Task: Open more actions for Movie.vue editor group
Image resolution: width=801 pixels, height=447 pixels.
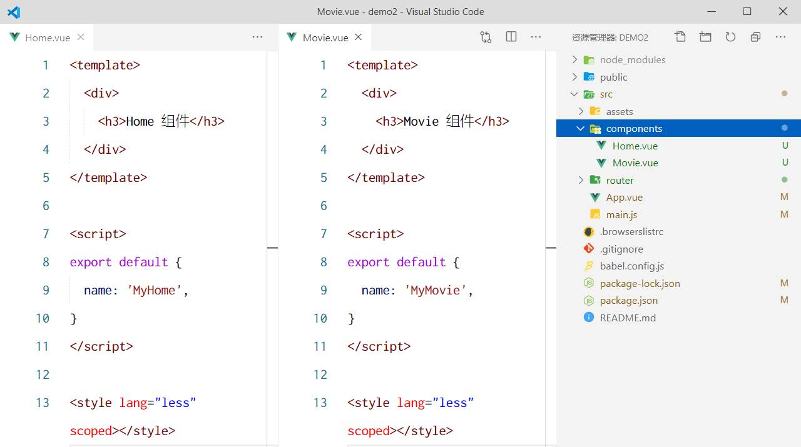Action: [x=536, y=37]
